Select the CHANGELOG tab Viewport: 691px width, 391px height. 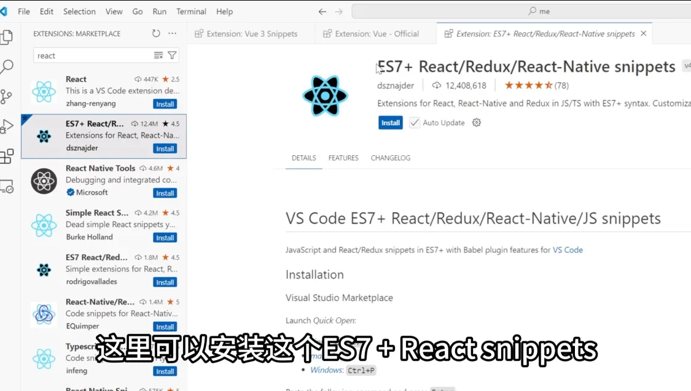click(x=391, y=158)
